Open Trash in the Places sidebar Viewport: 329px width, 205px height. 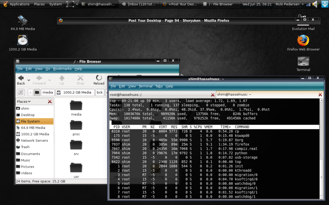[35, 147]
